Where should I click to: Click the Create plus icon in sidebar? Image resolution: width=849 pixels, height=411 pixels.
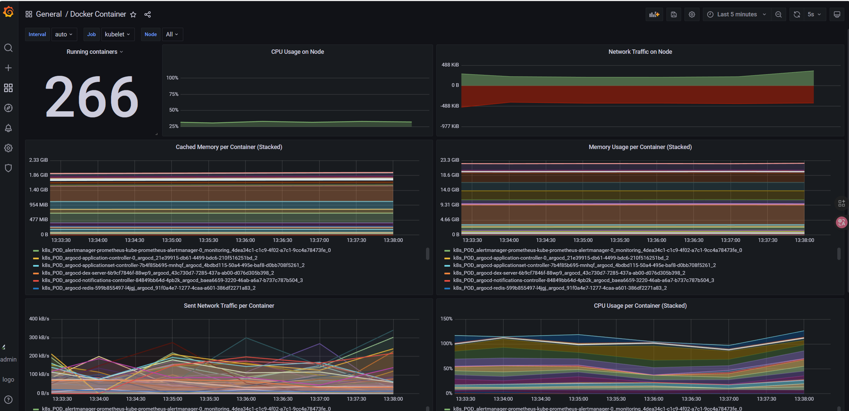[x=8, y=68]
